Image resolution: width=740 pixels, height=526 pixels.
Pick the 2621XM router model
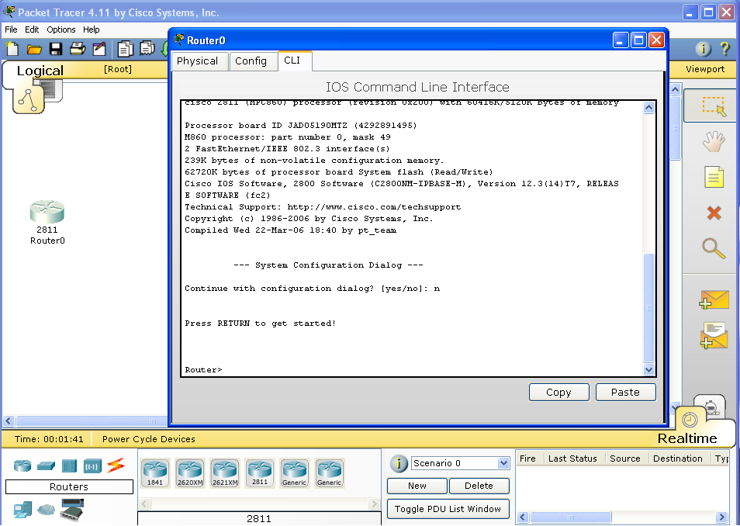tap(225, 472)
